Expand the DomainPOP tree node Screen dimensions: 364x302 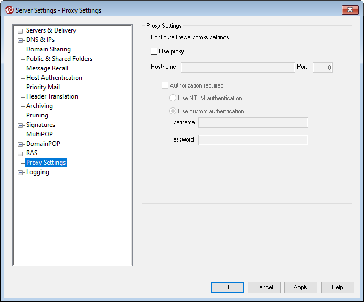20,144
